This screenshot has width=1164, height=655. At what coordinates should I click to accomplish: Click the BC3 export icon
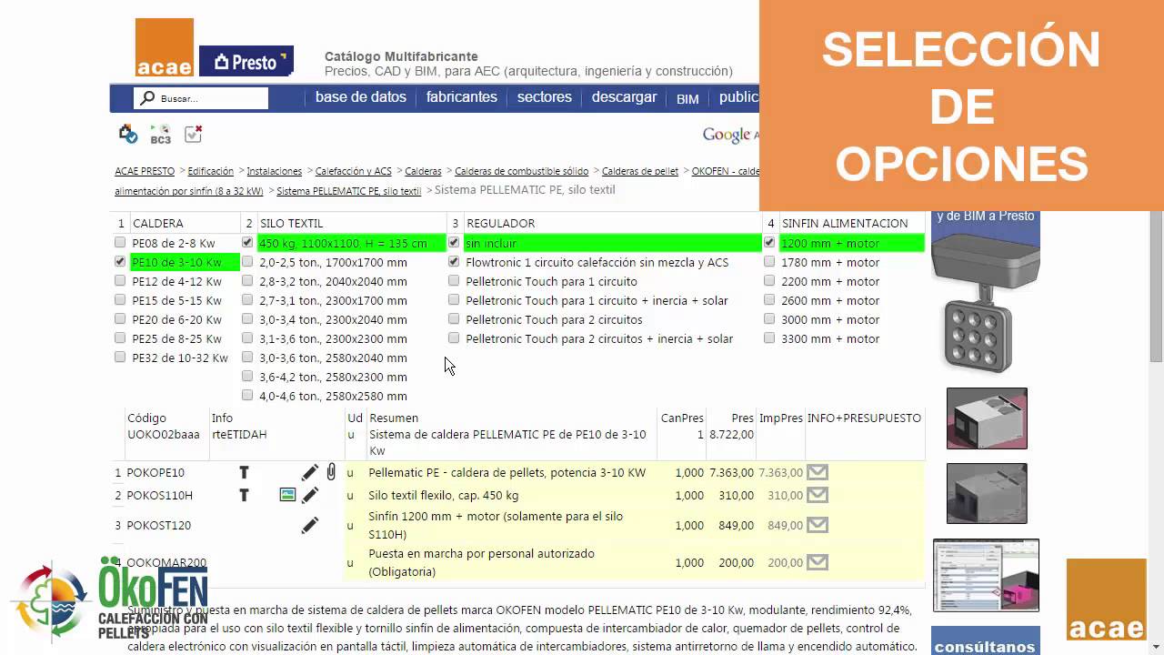161,135
